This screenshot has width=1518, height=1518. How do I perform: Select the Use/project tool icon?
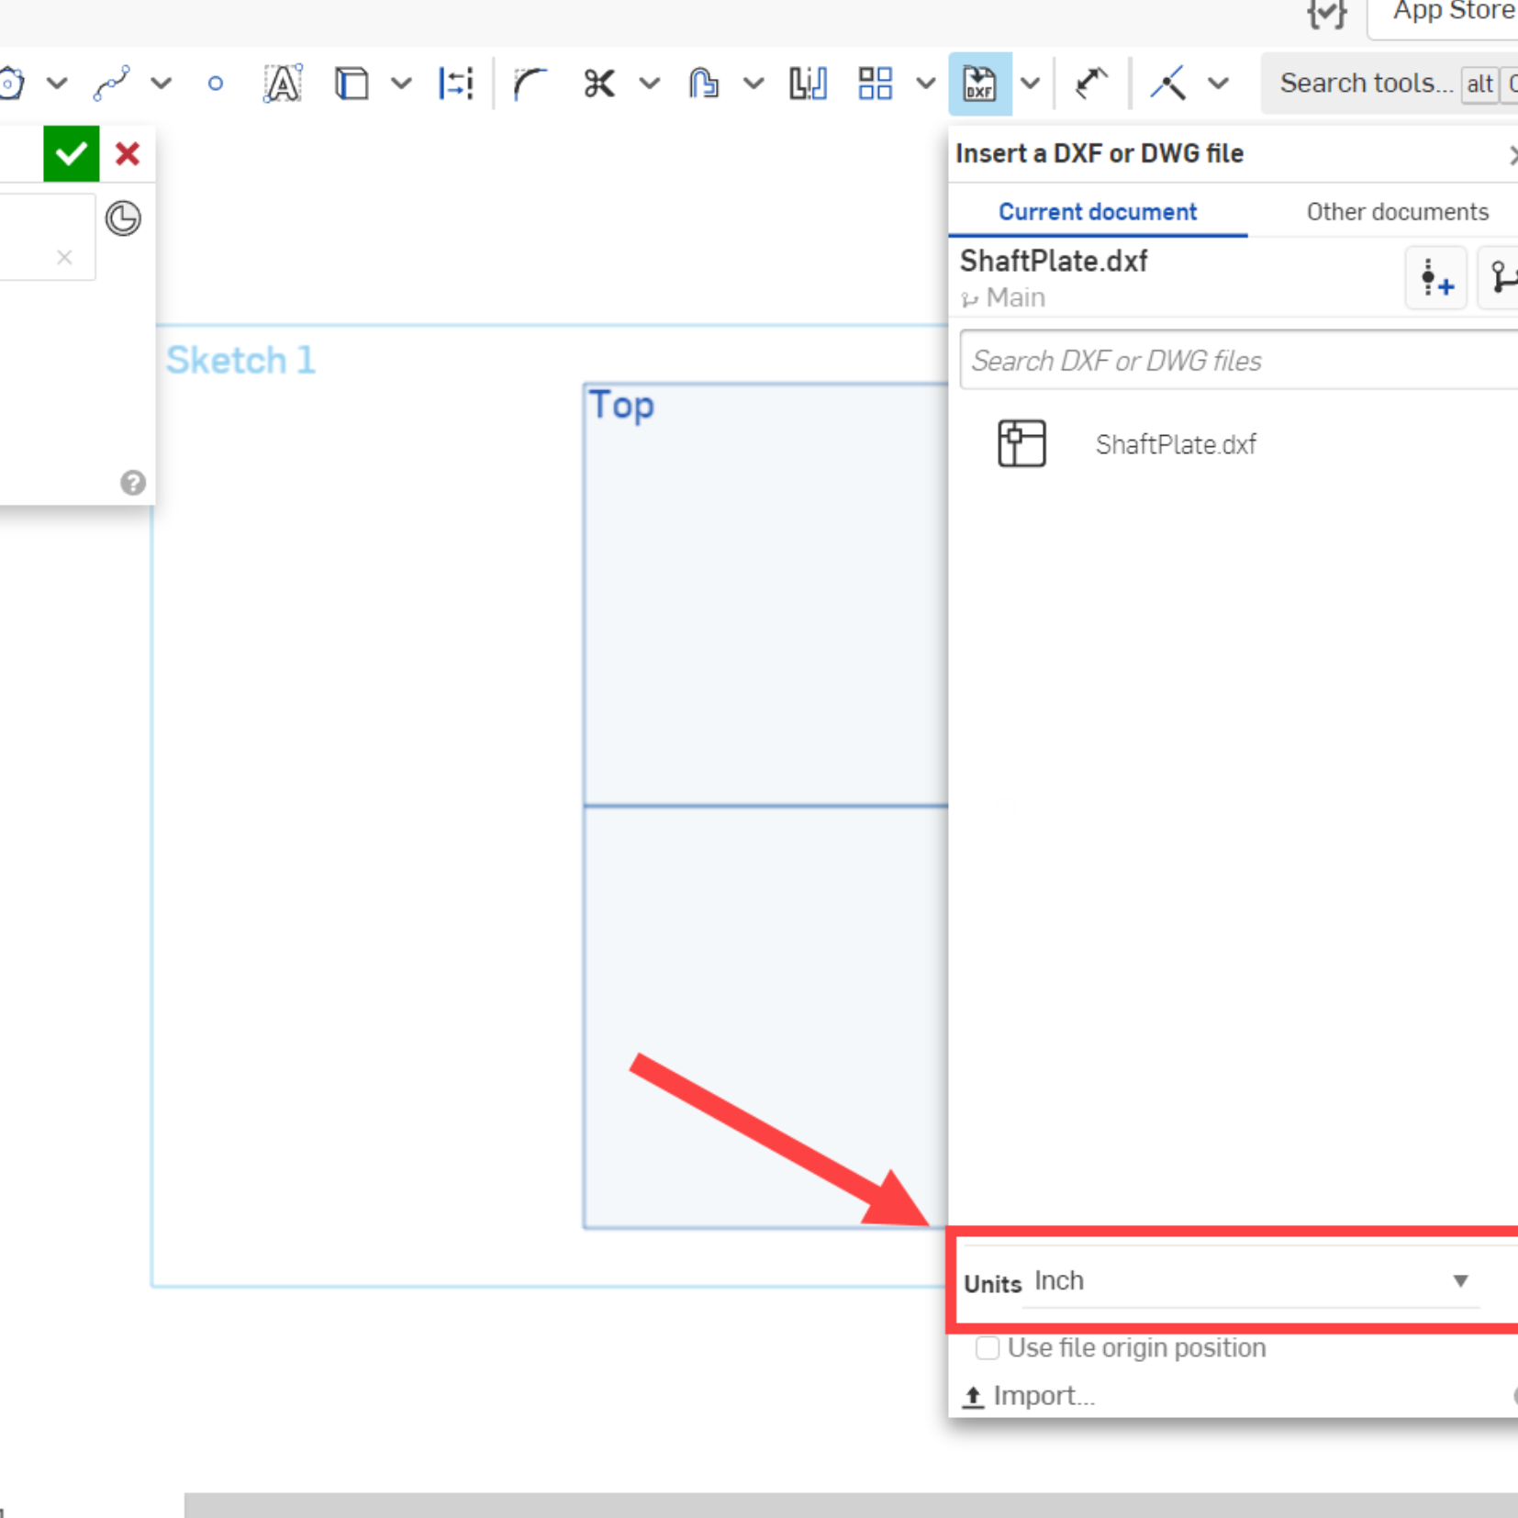352,84
